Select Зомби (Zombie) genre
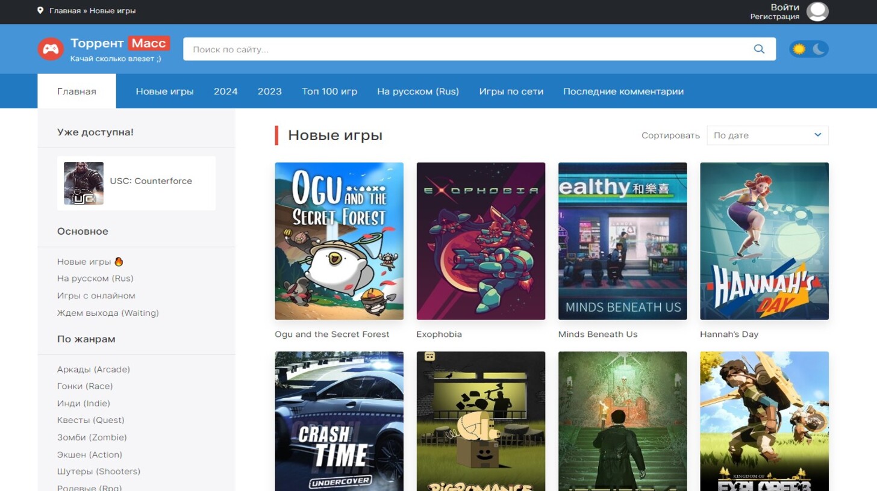The image size is (877, 491). [x=92, y=437]
